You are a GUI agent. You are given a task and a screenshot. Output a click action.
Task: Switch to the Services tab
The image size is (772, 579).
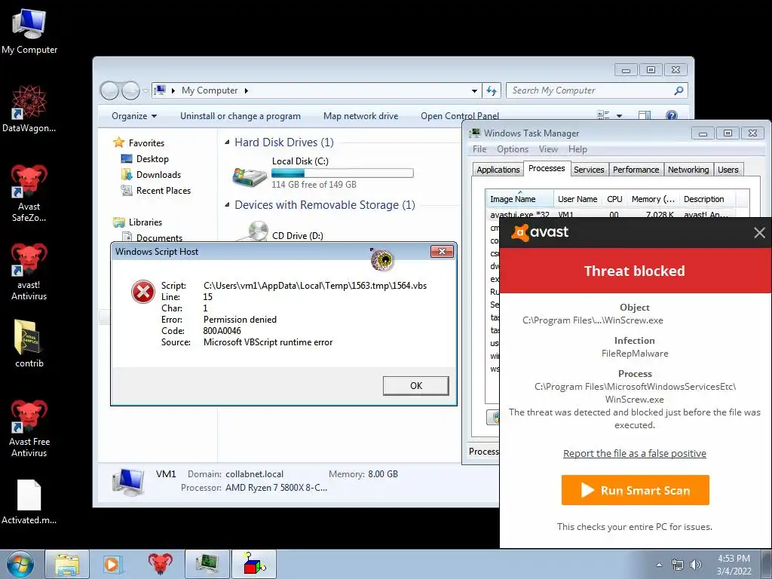pos(589,170)
